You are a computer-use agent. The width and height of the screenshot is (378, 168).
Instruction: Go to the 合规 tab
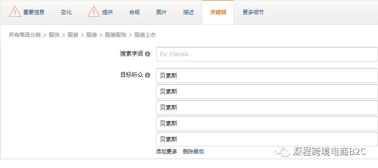pos(135,12)
